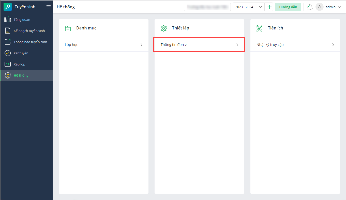Click the green plus add-year icon
Image resolution: width=346 pixels, height=200 pixels.
click(x=270, y=7)
